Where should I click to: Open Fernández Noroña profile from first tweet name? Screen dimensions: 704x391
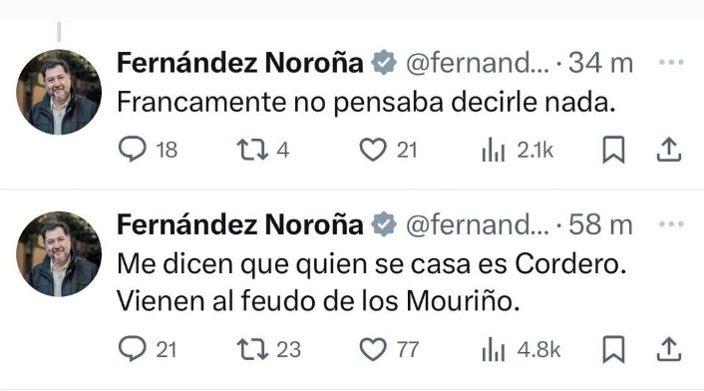(x=239, y=63)
